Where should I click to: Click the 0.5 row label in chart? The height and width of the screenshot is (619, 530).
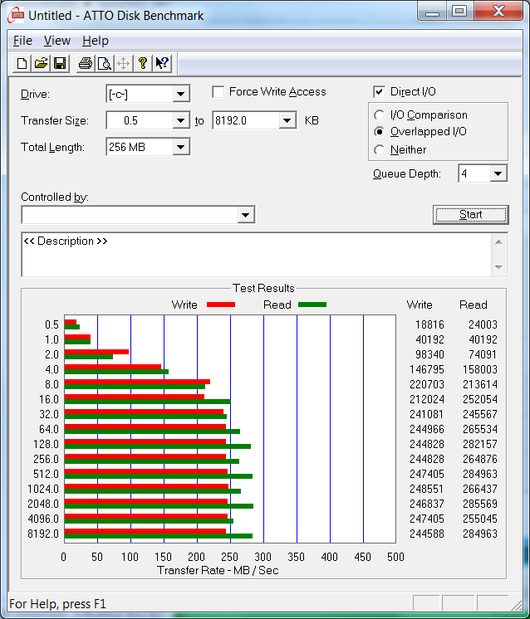tap(52, 324)
